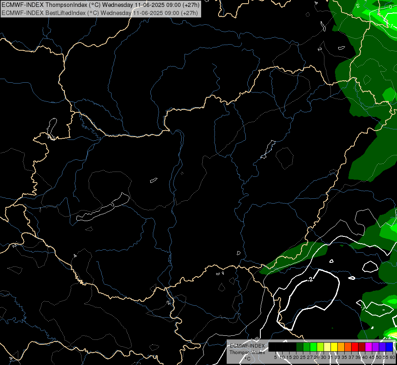Viewport: 397px width, 365px height.
Task: Select the bright green 27–29 legend swatch
Action: click(x=313, y=347)
